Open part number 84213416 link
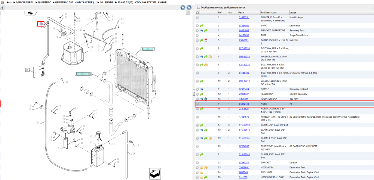The image size is (374, 180). (x=244, y=104)
